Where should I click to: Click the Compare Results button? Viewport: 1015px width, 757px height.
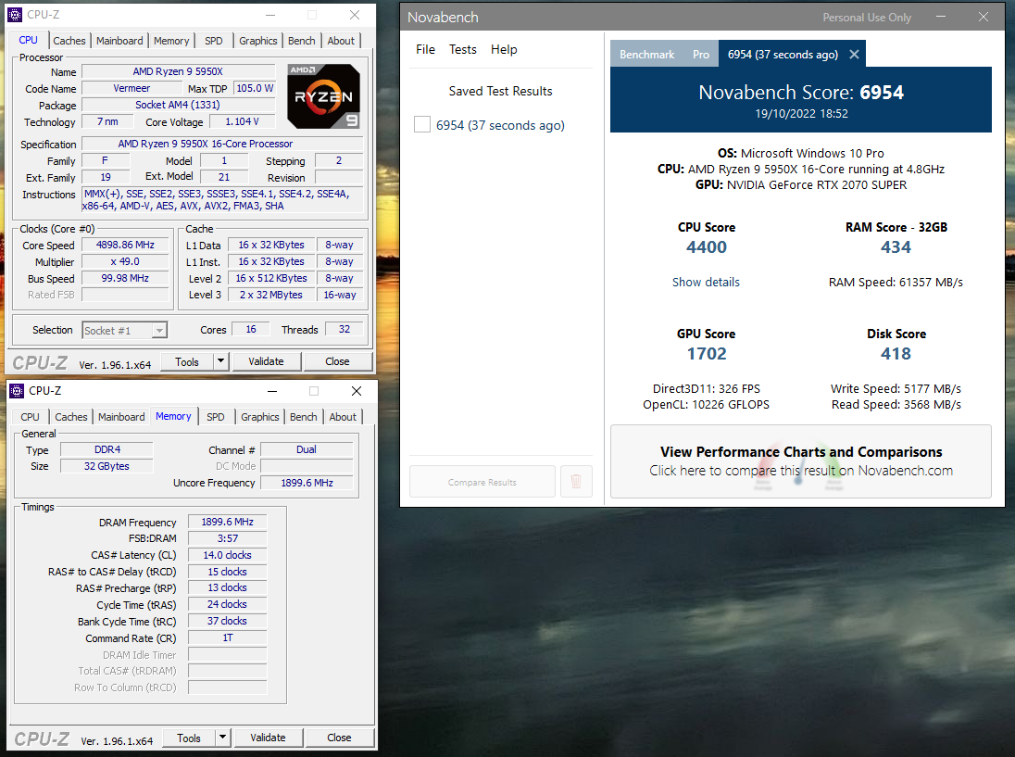click(482, 482)
